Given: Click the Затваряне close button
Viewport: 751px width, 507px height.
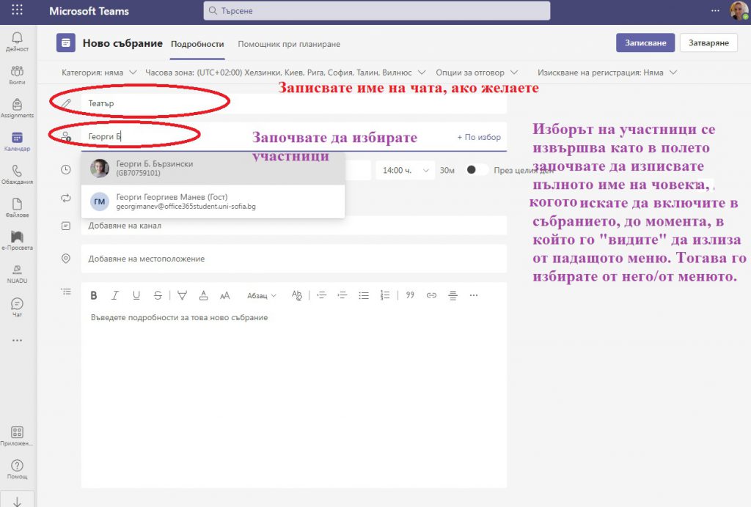Looking at the screenshot, I should pyautogui.click(x=708, y=43).
